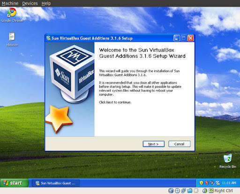240x194 pixels.
Task: Click the network adapters status icon
Action: 183,191
